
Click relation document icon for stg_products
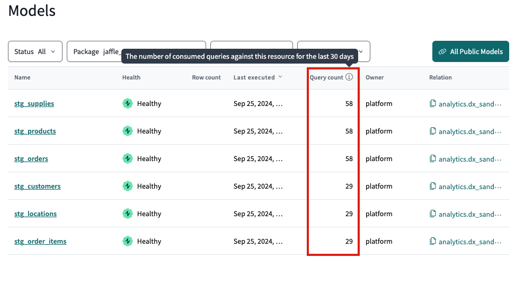click(x=433, y=131)
